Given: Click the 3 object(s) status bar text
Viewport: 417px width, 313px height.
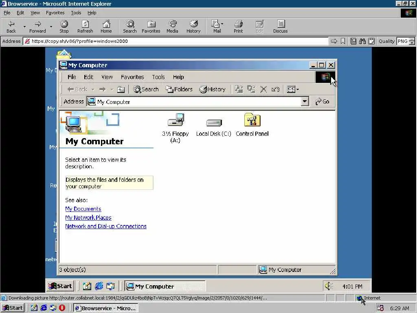Looking at the screenshot, I should [72, 270].
